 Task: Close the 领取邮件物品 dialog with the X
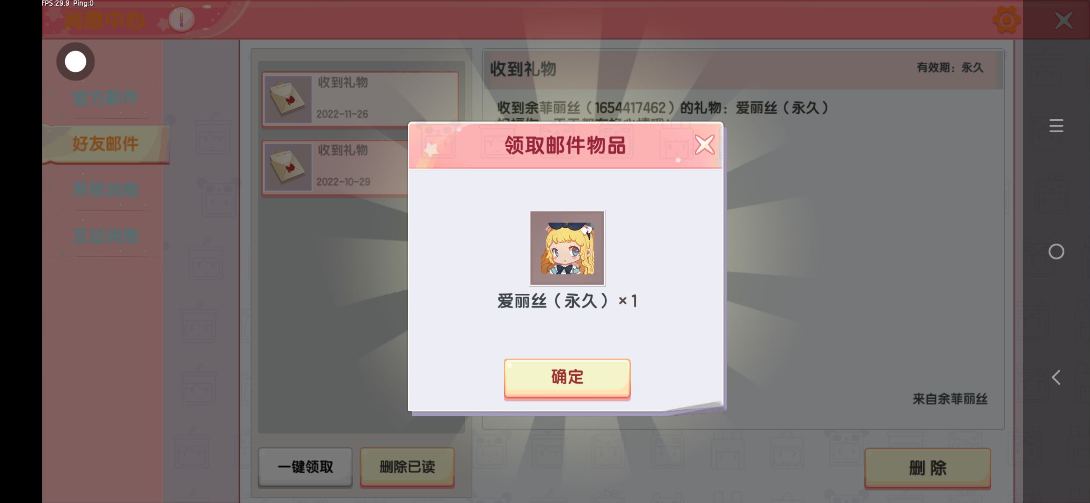(704, 145)
